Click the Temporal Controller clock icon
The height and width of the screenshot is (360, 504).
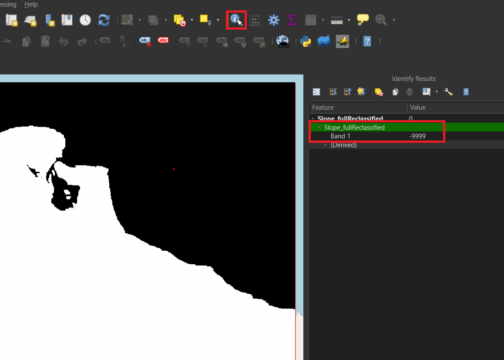[85, 20]
